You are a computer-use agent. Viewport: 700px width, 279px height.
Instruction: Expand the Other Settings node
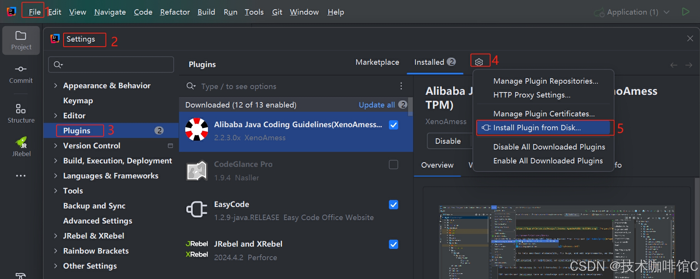55,266
